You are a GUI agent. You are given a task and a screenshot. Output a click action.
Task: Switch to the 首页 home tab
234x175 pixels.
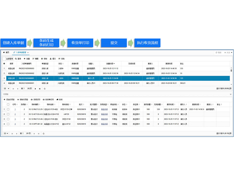point(6,52)
